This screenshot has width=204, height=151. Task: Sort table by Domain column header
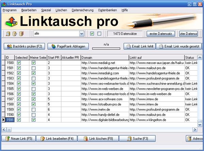[104, 57]
